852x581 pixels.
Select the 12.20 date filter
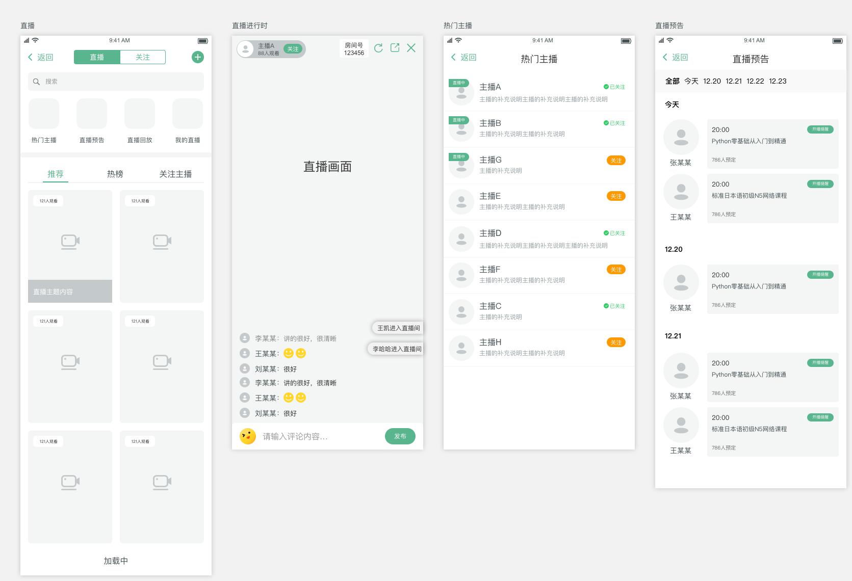(712, 81)
